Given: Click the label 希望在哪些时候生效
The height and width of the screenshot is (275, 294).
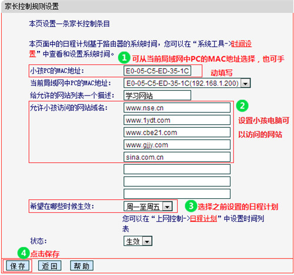Looking at the screenshot, I should pos(62,206).
